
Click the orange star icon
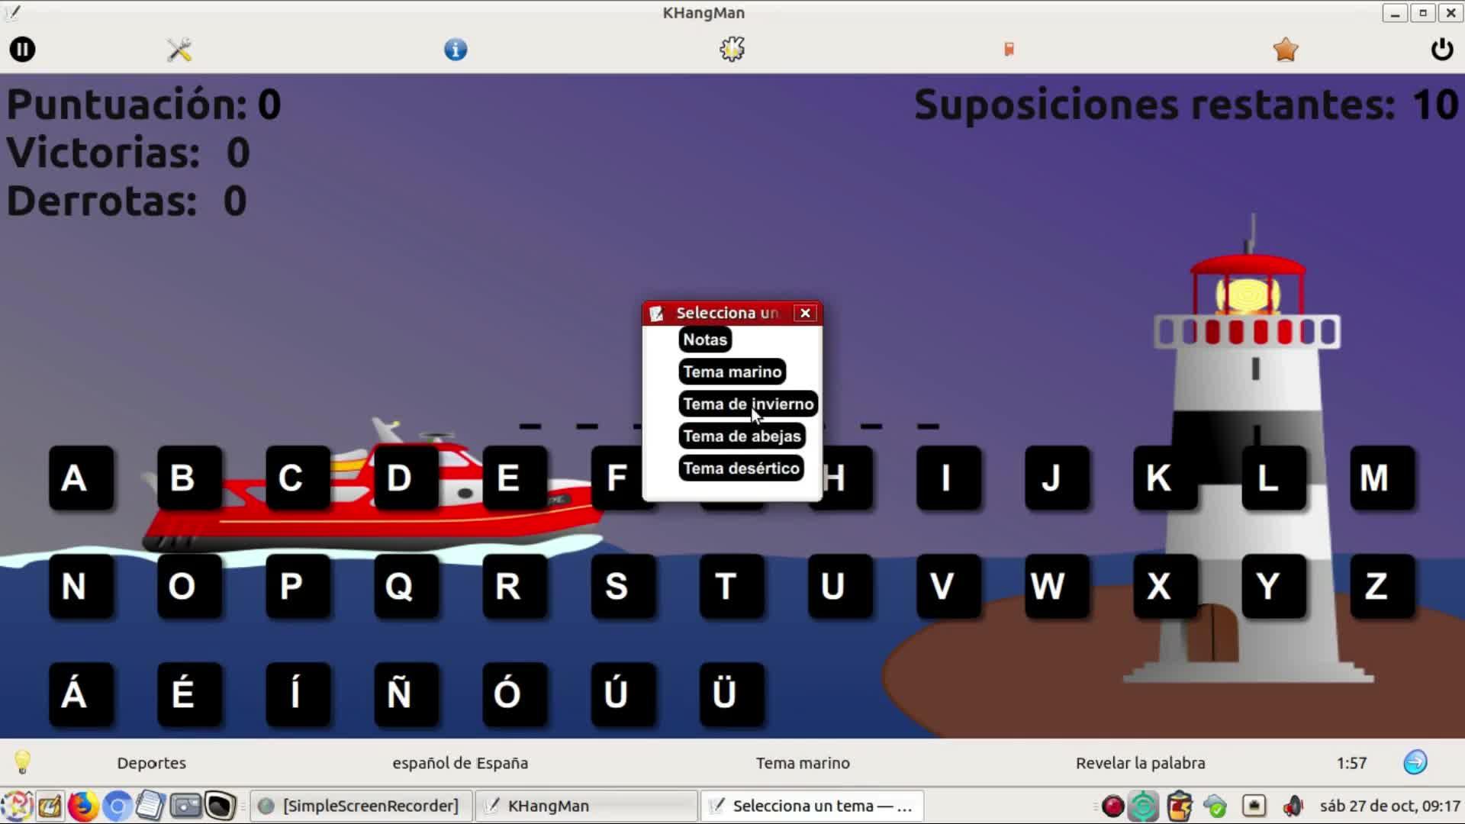[1285, 50]
